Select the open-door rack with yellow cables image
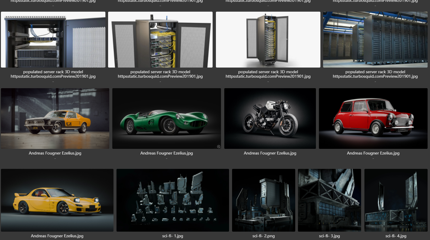430x240 pixels. pos(160,40)
